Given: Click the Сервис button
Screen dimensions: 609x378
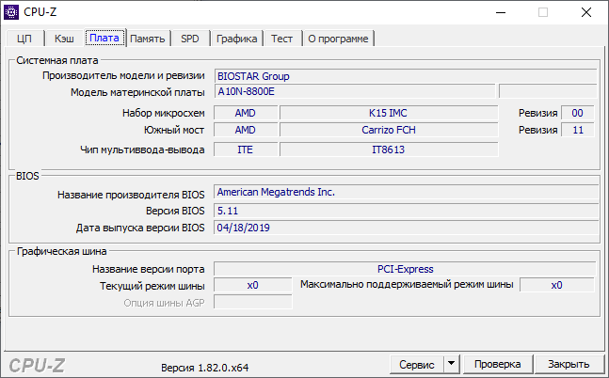Looking at the screenshot, I should coord(417,365).
